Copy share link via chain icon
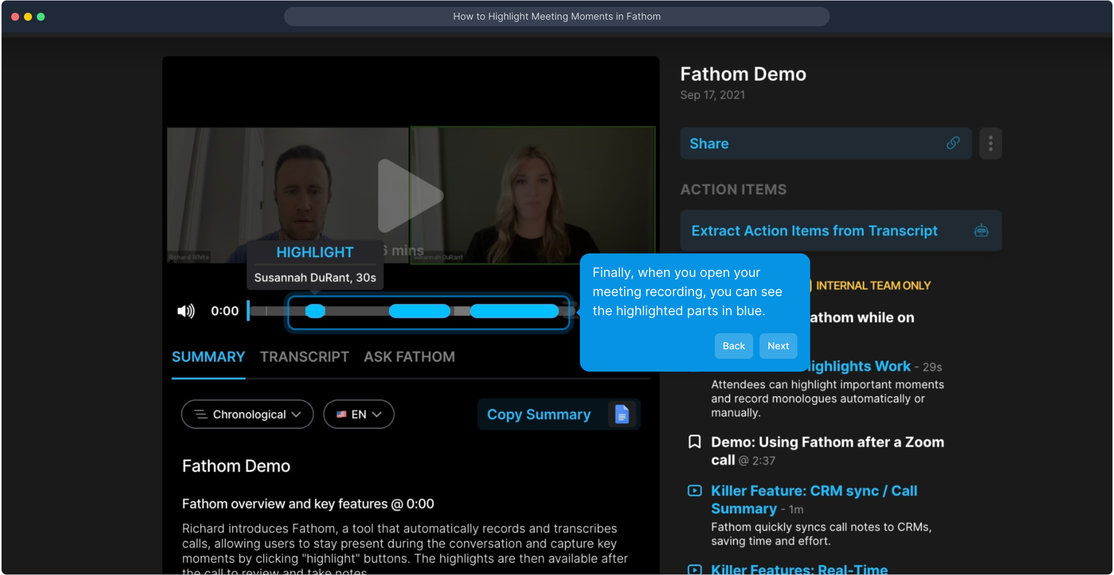The width and height of the screenshot is (1114, 575). [953, 143]
